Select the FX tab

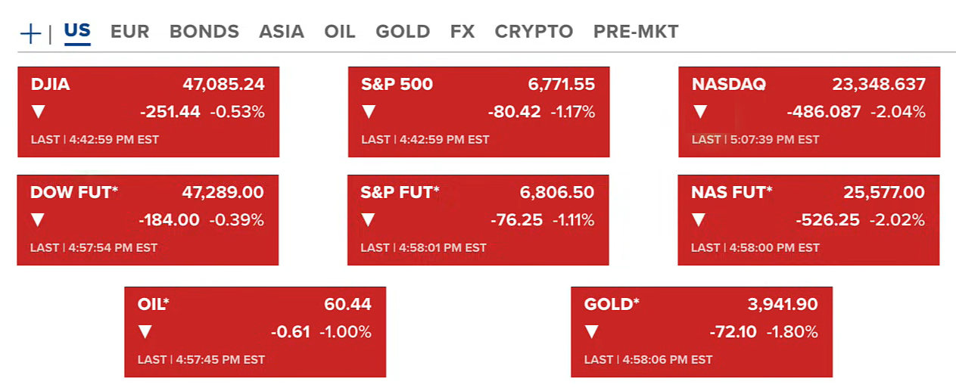click(462, 32)
